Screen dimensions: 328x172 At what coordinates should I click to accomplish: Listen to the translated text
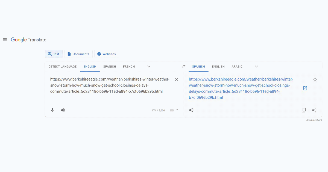tap(191, 110)
